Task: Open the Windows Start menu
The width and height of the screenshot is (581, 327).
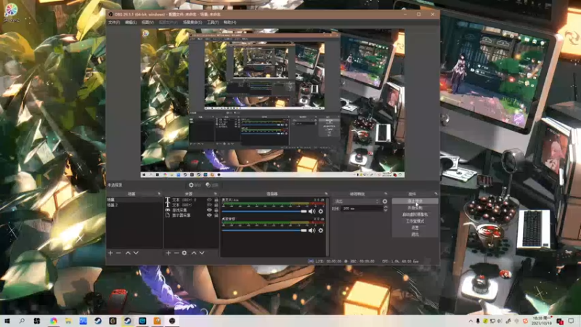Action: [7, 320]
